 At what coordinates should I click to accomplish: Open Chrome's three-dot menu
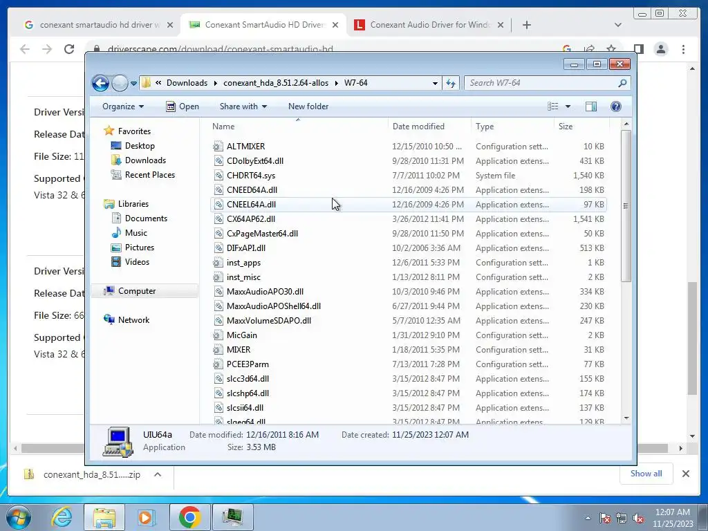pyautogui.click(x=683, y=49)
